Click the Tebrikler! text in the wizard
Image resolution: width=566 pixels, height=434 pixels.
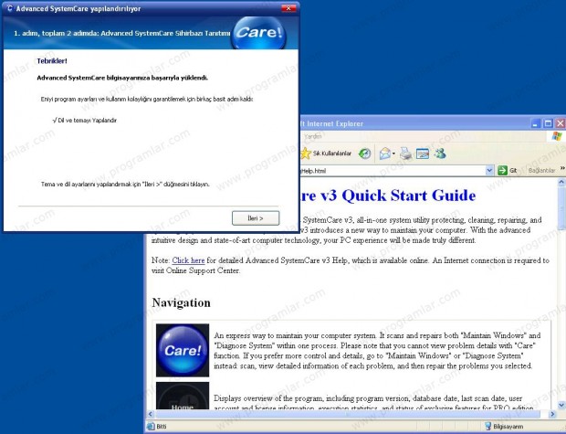click(52, 60)
